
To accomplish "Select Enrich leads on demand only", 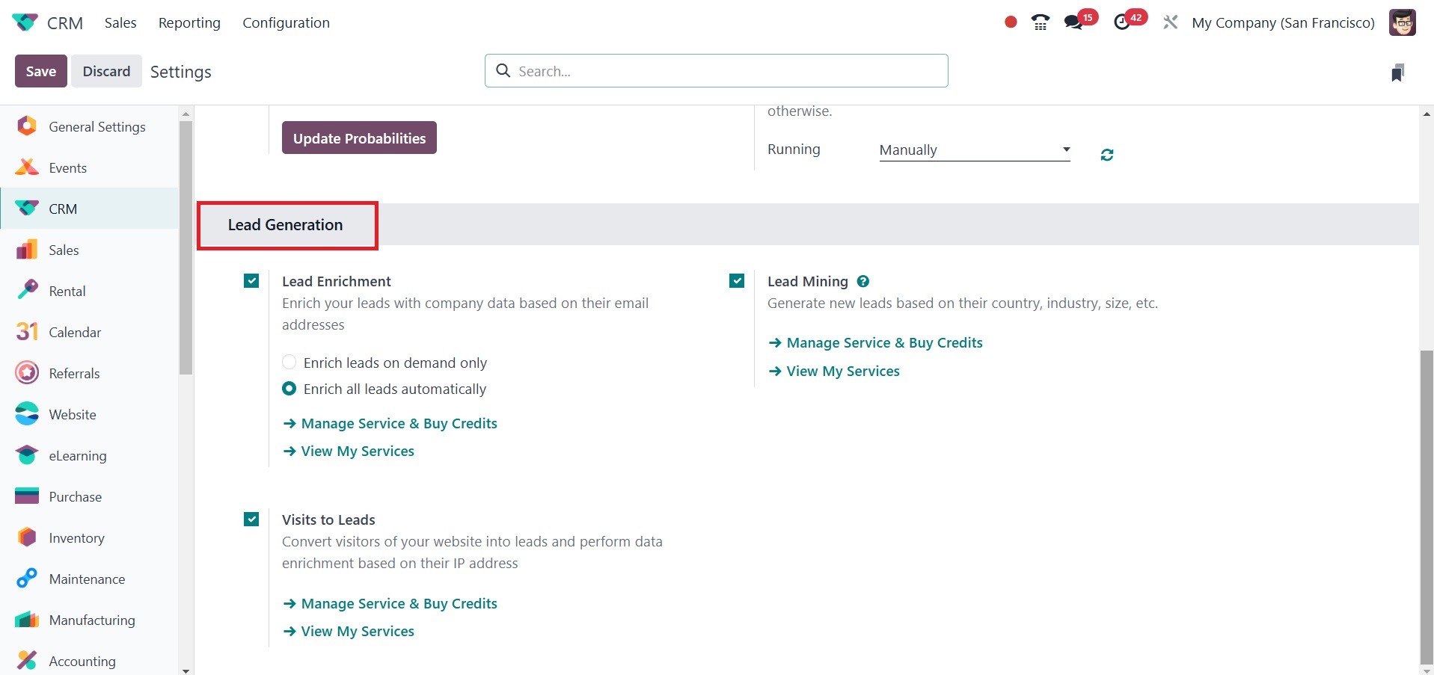I will 289,363.
